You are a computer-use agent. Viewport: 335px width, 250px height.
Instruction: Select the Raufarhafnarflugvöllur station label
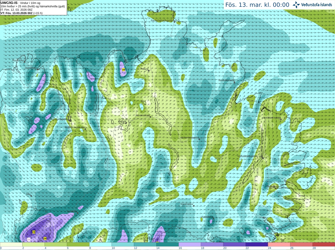point(162,20)
